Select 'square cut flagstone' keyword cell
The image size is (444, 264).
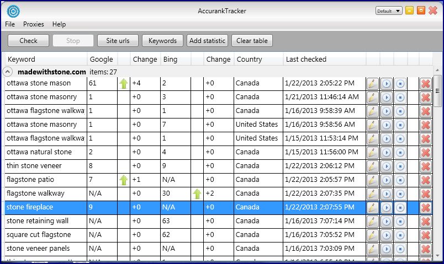click(46, 235)
